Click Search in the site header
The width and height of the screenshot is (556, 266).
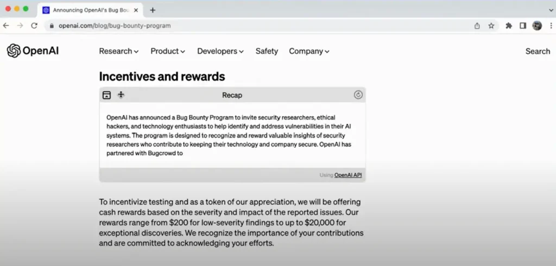coord(538,51)
